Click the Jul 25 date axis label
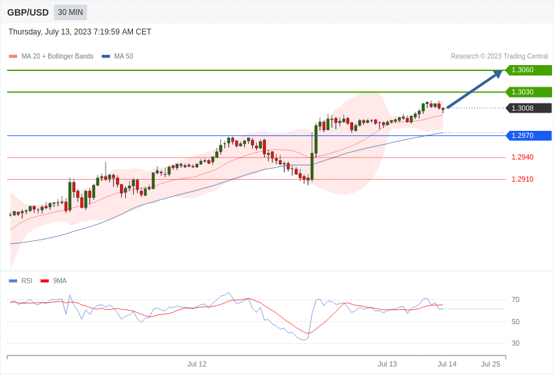Image resolution: width=554 pixels, height=375 pixels. point(491,364)
